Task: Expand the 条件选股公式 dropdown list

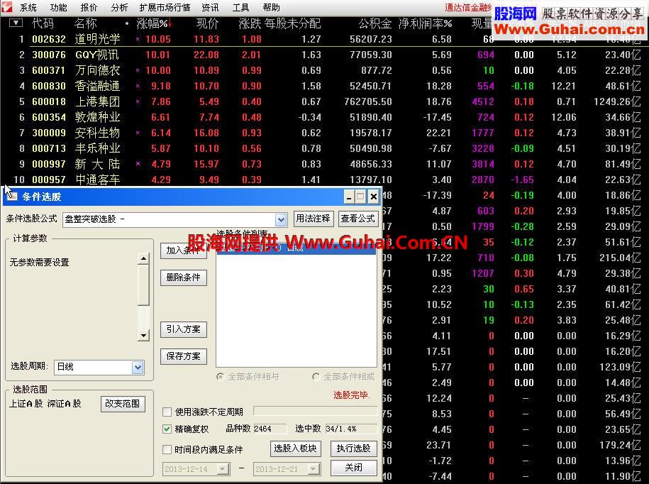Action: pos(281,220)
